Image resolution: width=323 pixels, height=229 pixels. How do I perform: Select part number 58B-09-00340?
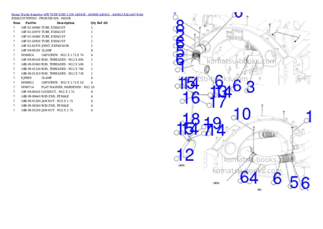click(31, 105)
